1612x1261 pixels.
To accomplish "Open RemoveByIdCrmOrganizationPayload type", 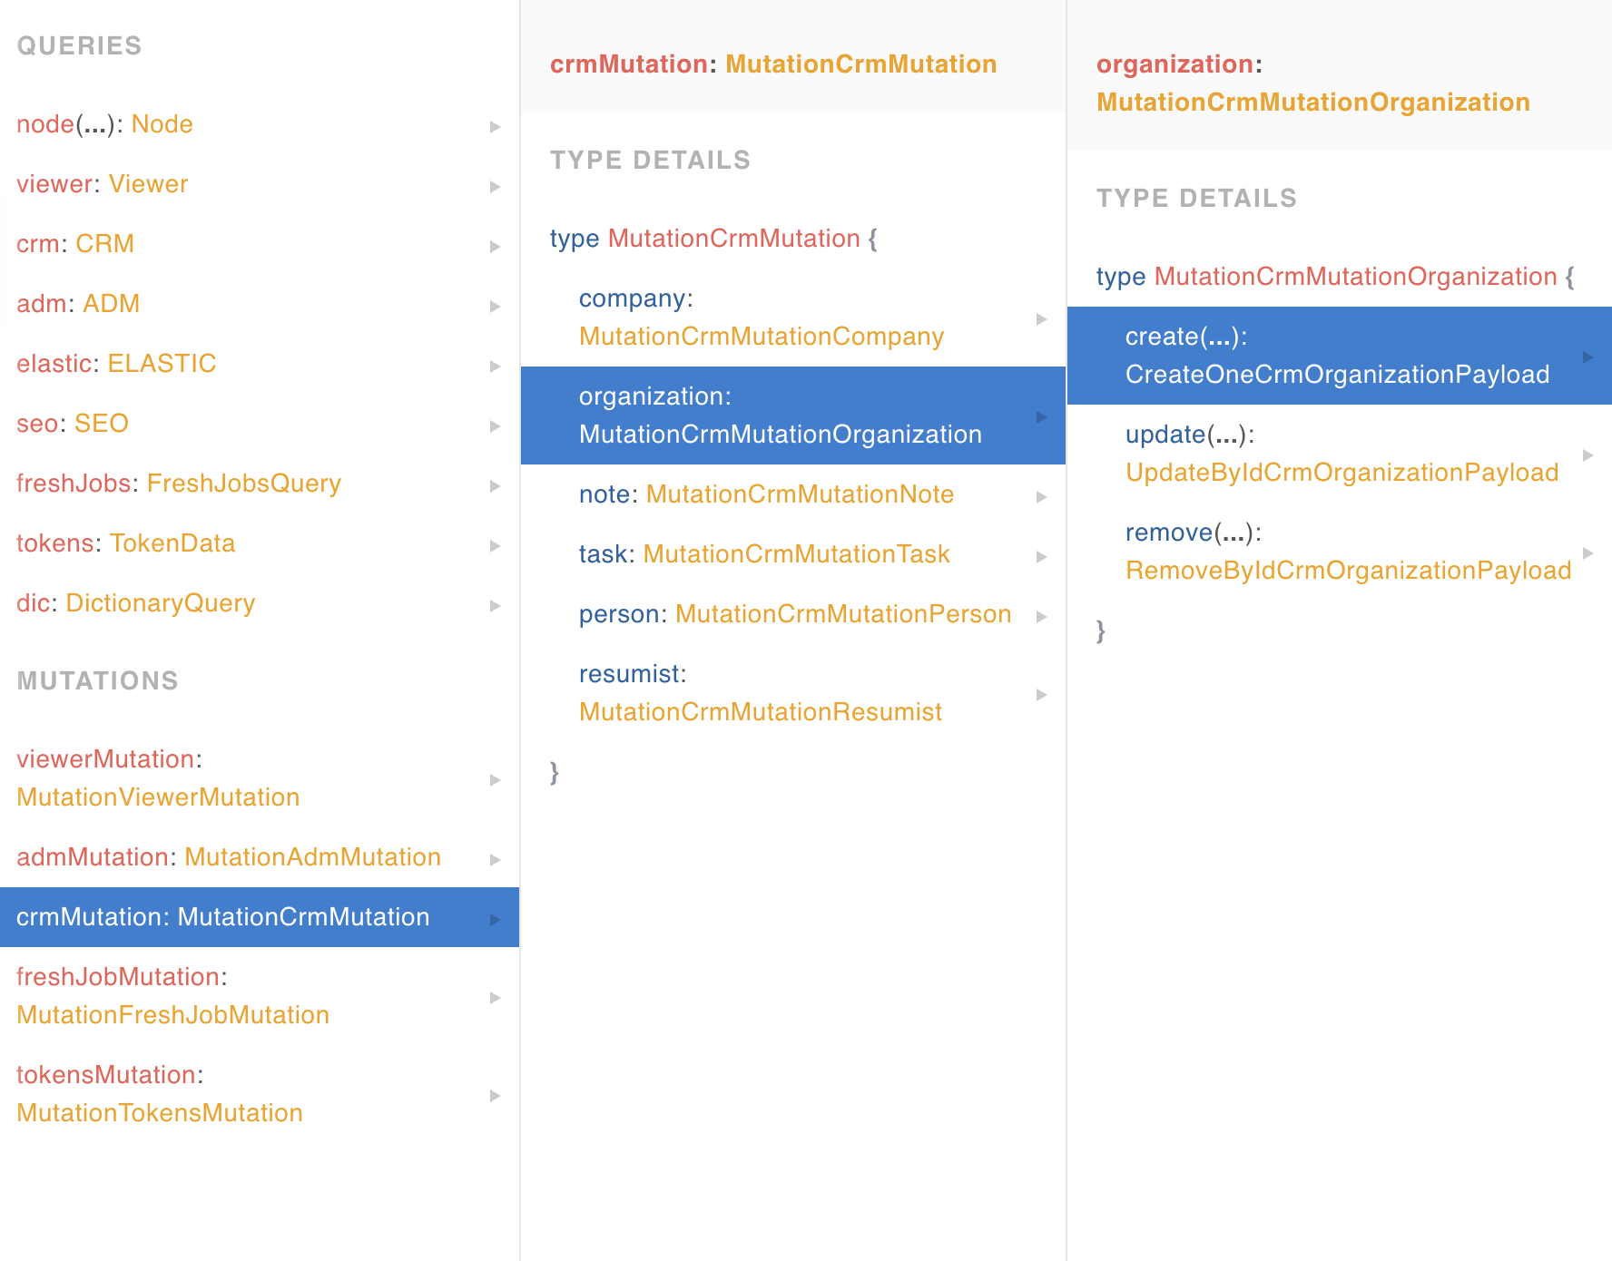I will point(1348,571).
